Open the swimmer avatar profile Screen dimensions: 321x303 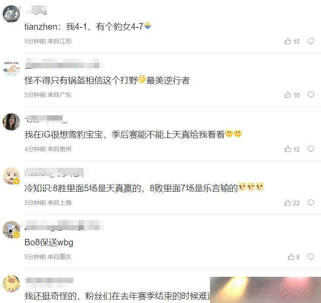[11, 68]
